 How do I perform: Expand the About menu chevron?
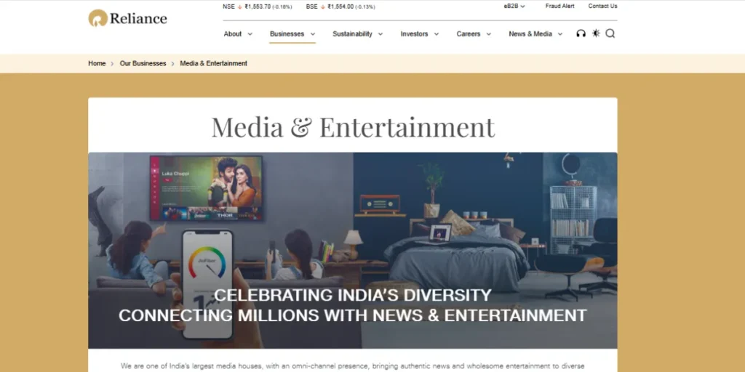(250, 34)
